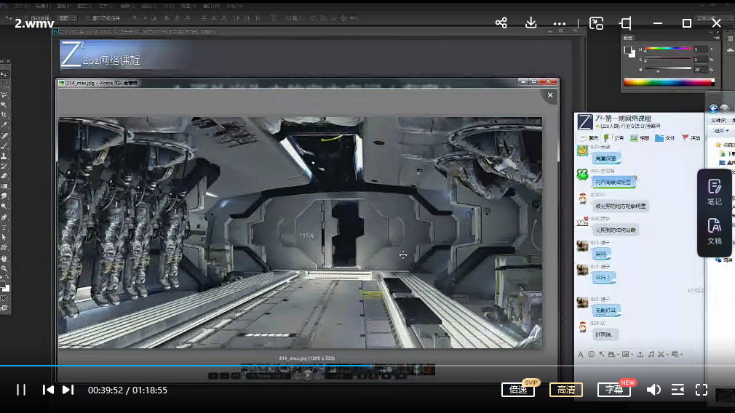Screen dimensions: 735x413
Task: Skip to the previous video
Action: click(x=48, y=390)
